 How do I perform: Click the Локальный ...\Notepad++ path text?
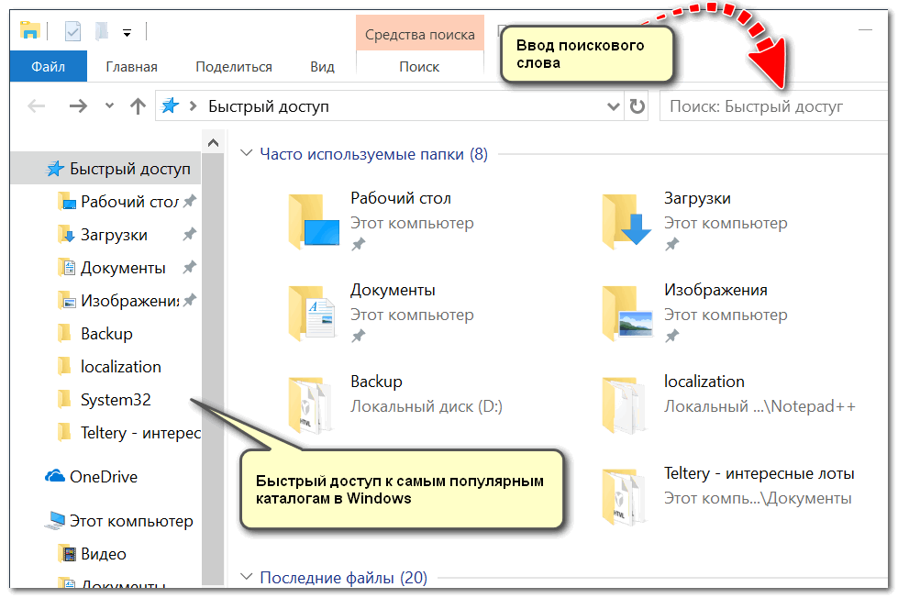point(759,406)
